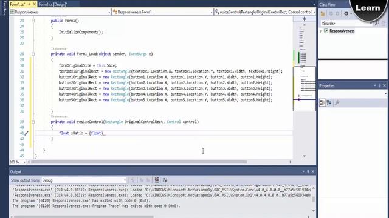This screenshot has width=389, height=218.
Task: Go to next message in Output
Action: pos(148,180)
